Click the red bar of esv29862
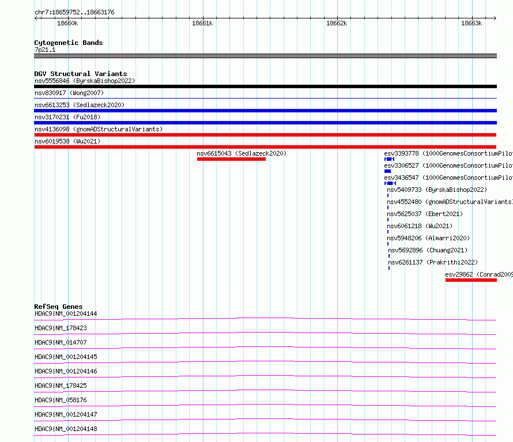The height and width of the screenshot is (442, 513). pyautogui.click(x=471, y=281)
